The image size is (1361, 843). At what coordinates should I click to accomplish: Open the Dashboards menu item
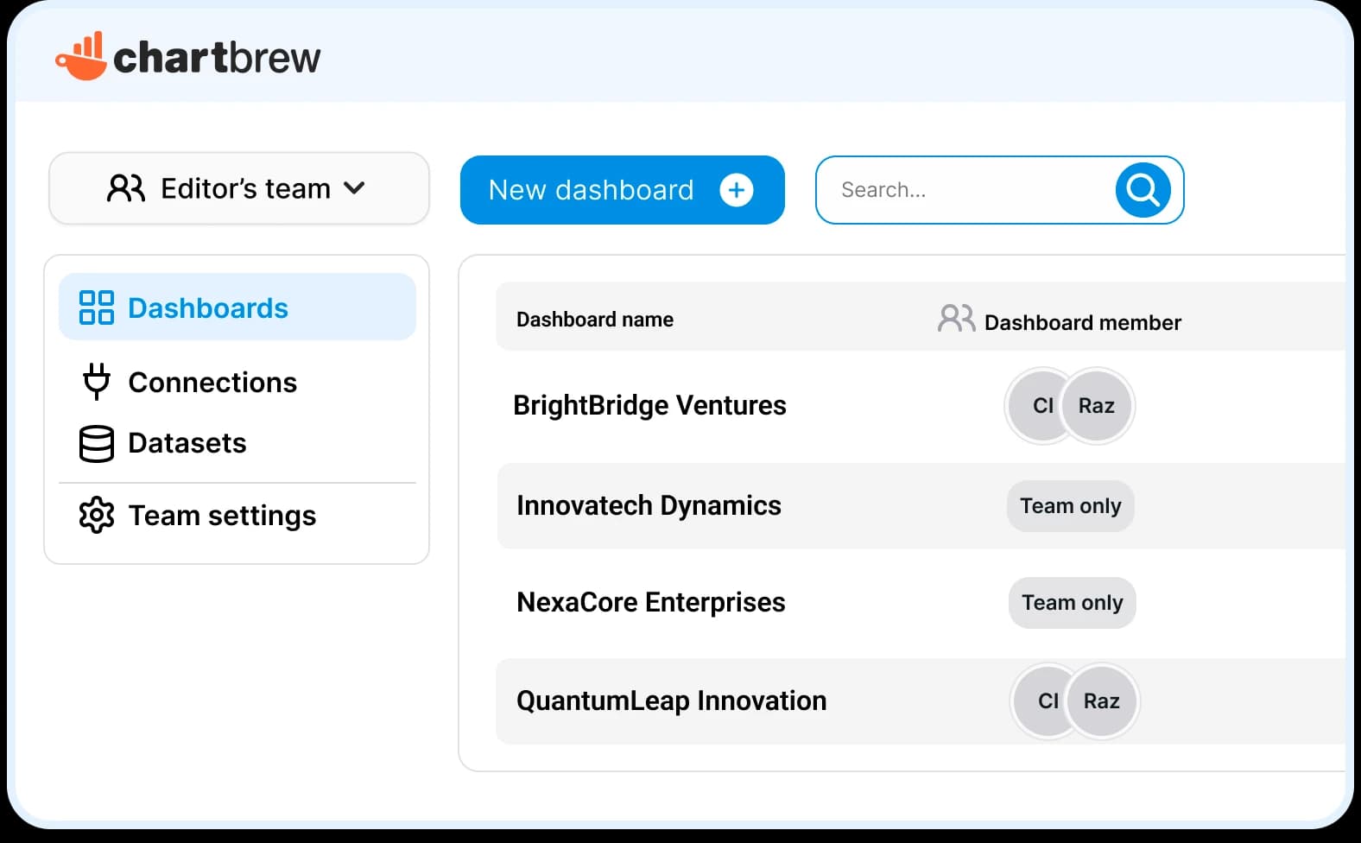click(x=208, y=308)
